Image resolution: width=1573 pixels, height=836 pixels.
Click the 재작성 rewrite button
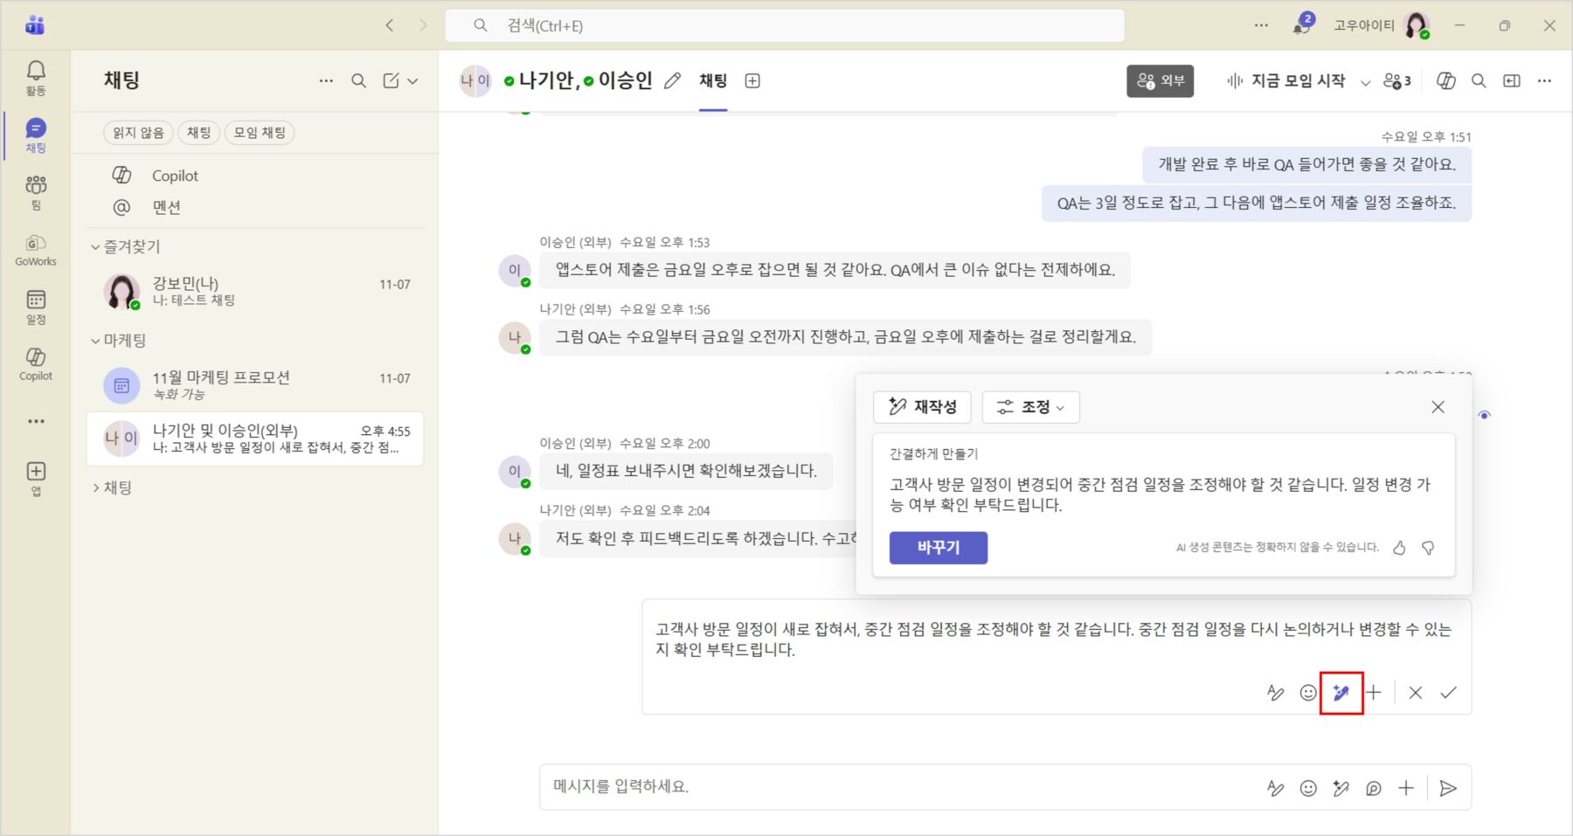922,407
